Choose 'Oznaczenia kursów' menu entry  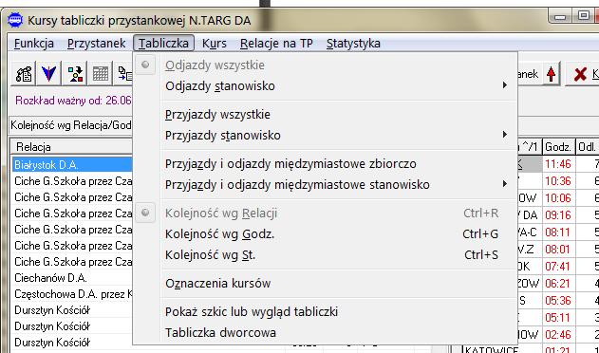[326, 284]
